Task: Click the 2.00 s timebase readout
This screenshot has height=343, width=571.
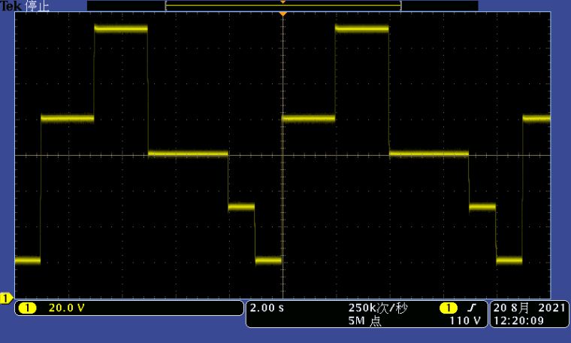Action: (267, 308)
